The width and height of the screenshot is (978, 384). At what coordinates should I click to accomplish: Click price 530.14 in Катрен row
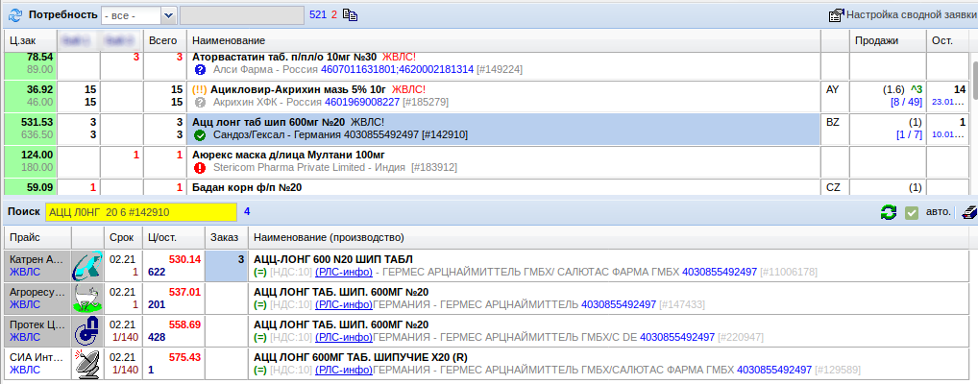[x=184, y=258]
